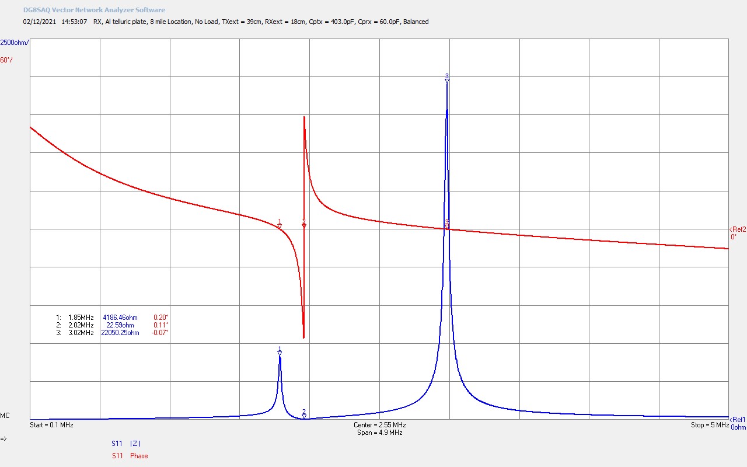
Task: Click the 22.59ohm marker value
Action: [x=120, y=325]
